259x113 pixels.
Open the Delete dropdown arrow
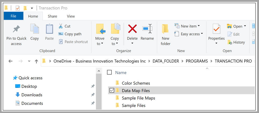click(132, 44)
